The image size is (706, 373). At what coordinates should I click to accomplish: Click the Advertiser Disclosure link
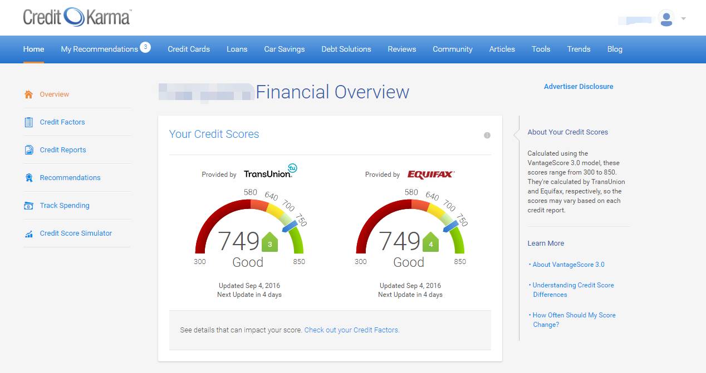point(578,87)
